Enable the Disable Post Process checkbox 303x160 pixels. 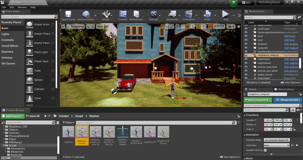point(265,150)
